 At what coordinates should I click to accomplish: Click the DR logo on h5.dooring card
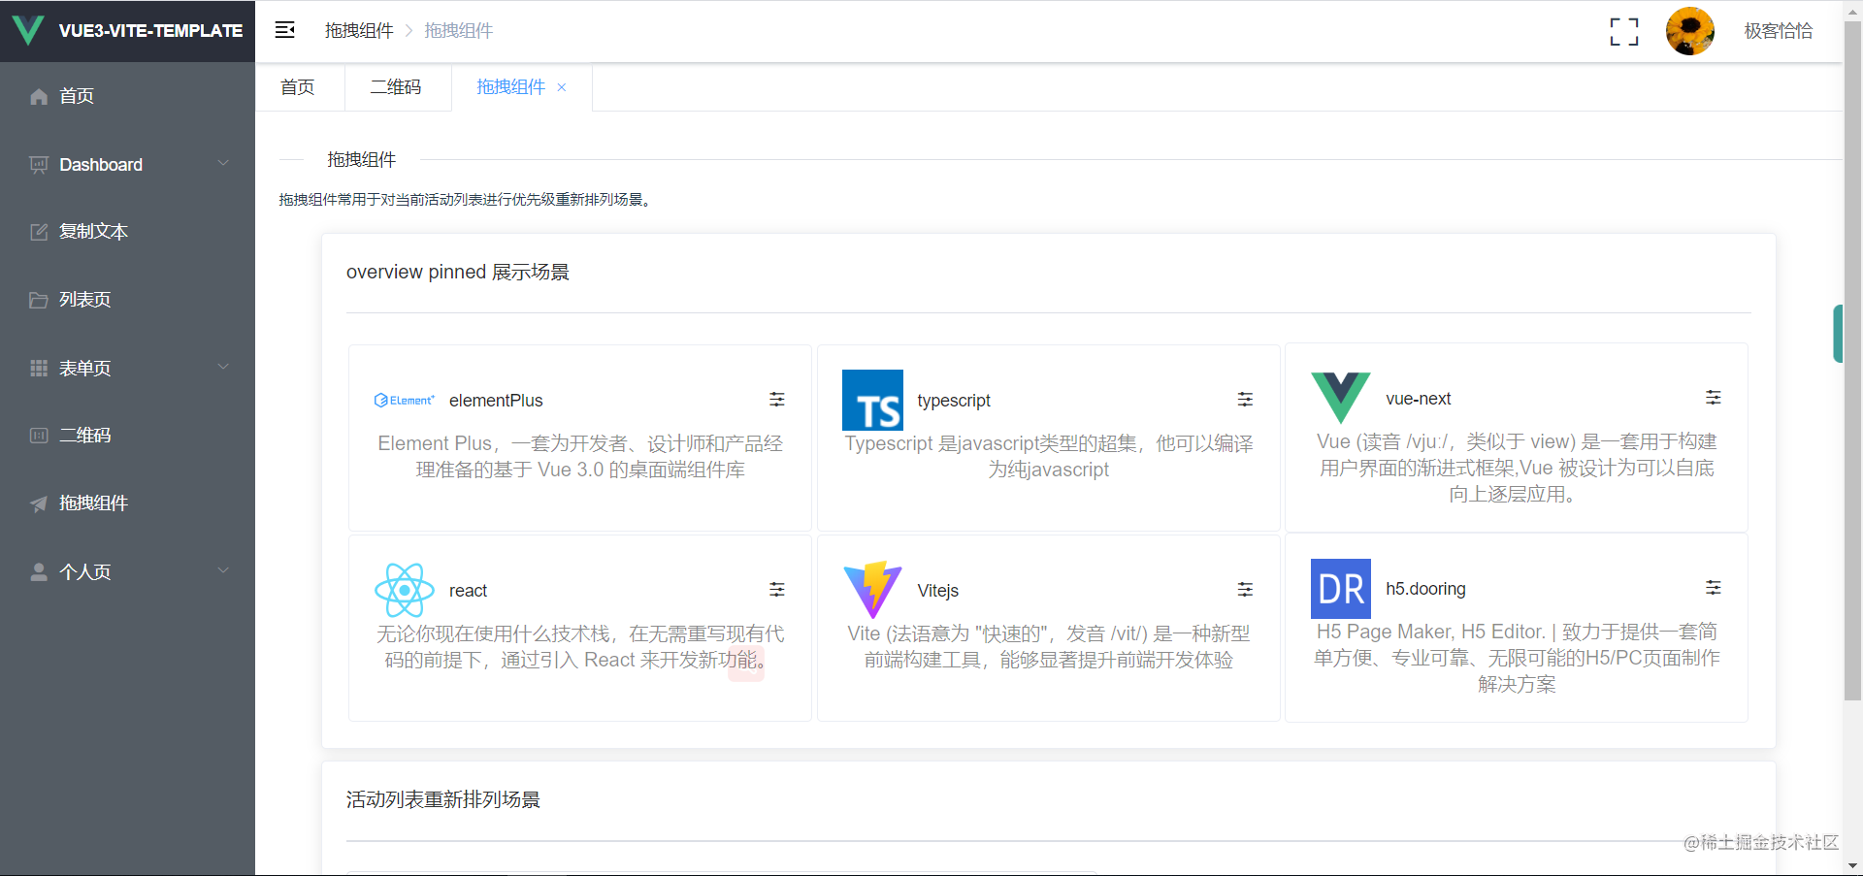click(1341, 589)
